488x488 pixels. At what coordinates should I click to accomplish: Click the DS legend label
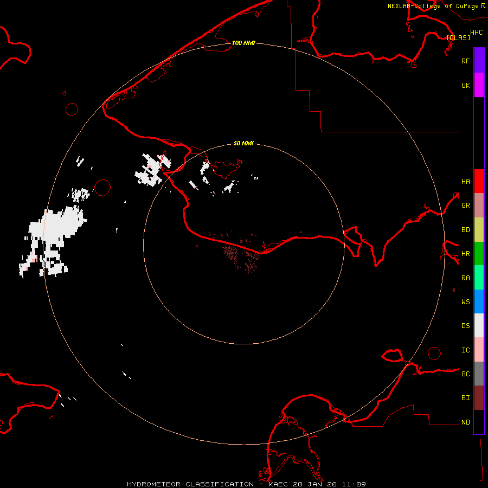pos(465,326)
